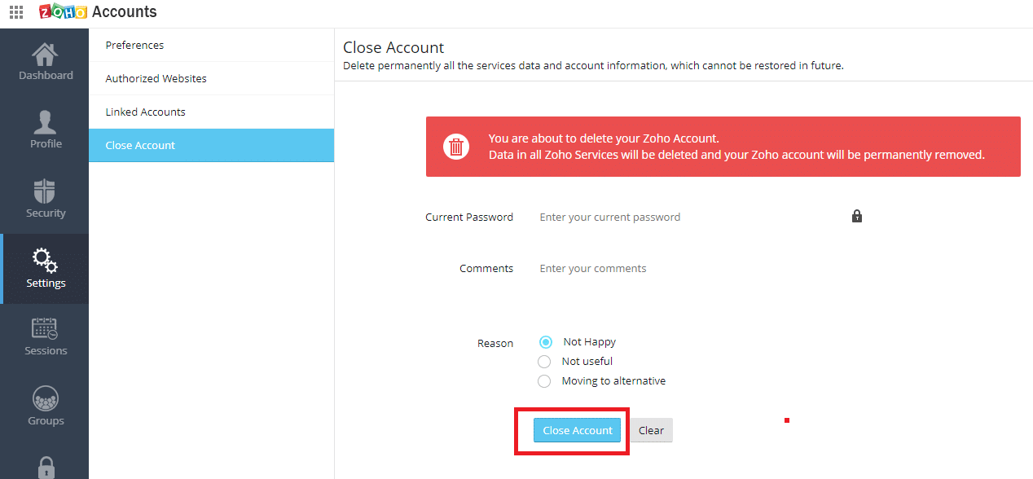Click the lock icon in the password field

(856, 217)
